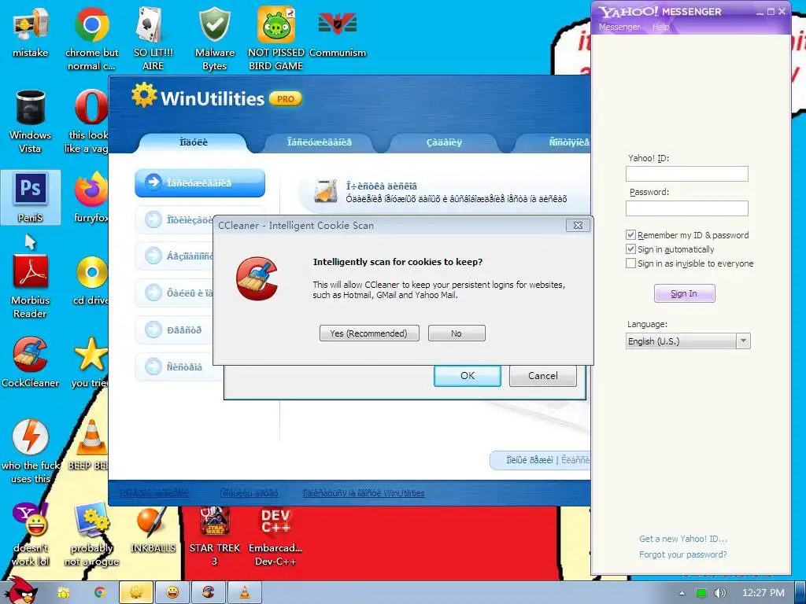Toggle Remember my ID & password
806x604 pixels.
coord(630,234)
